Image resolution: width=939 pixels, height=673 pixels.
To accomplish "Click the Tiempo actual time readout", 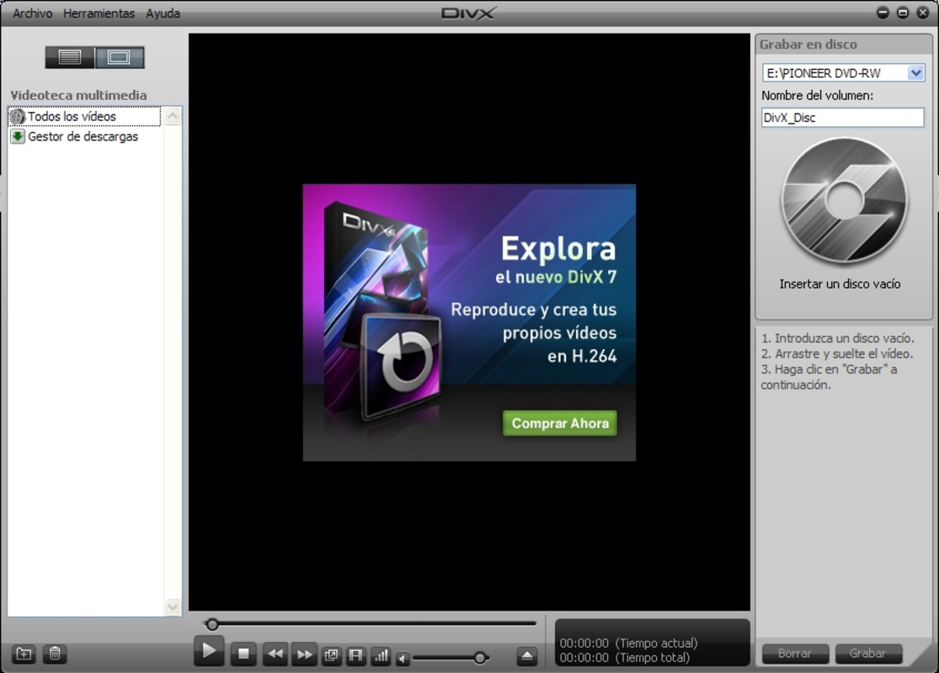I will click(x=629, y=643).
